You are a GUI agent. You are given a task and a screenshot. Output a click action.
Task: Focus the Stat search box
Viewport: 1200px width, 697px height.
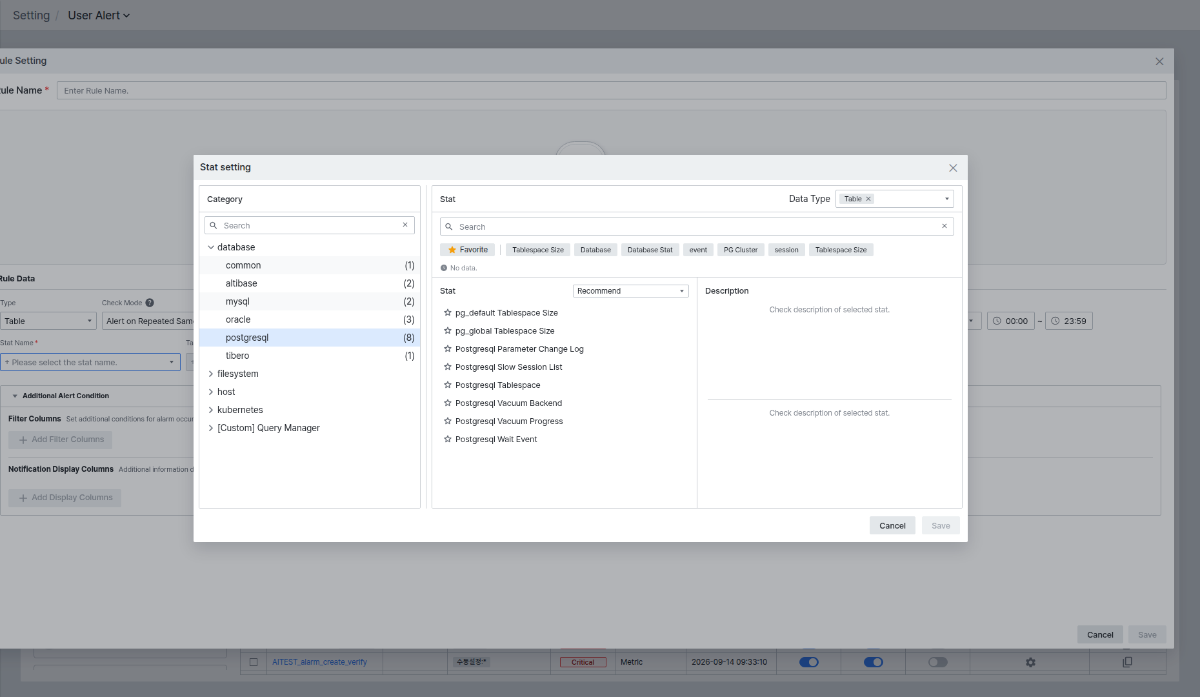697,227
